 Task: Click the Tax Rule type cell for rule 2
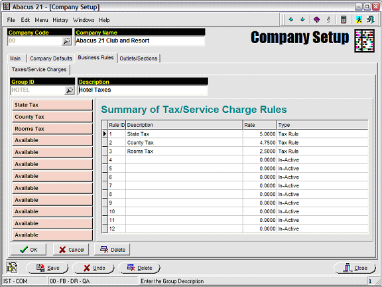322,143
